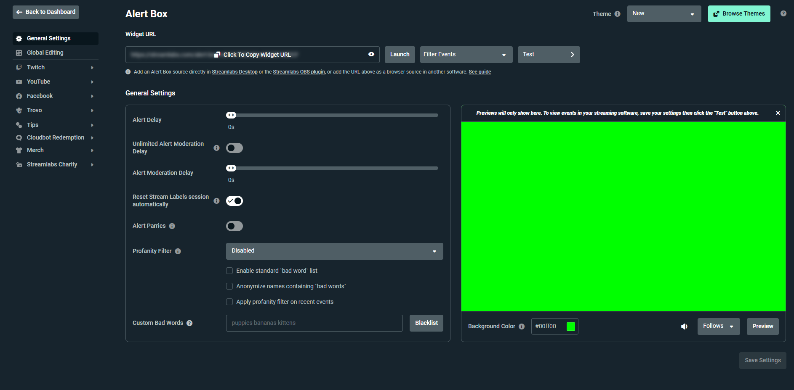Click the Streamlabs Charity icon in sidebar

tap(19, 165)
